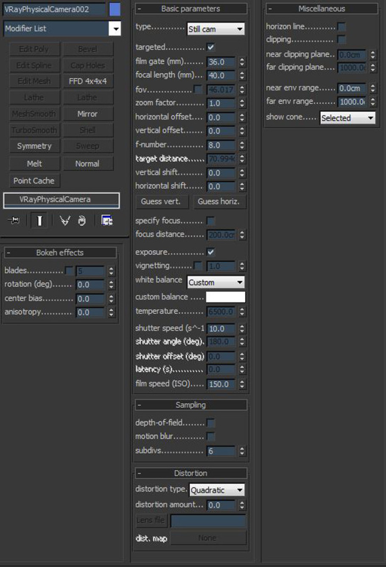Turn on depth-of-field sampling
Image resolution: width=386 pixels, height=567 pixels.
(x=210, y=423)
